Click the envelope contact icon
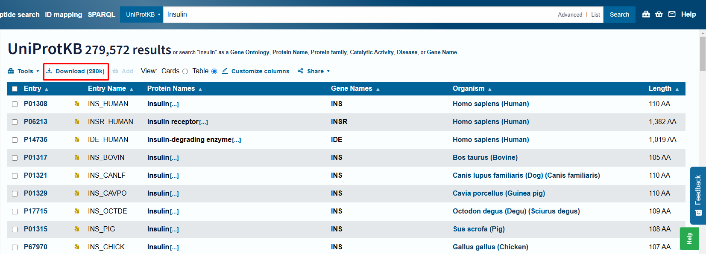Image resolution: width=706 pixels, height=254 pixels. (x=672, y=14)
